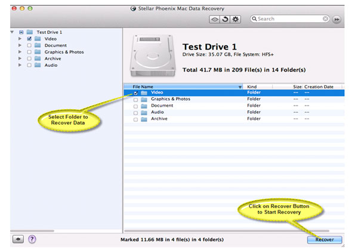Select the Video row name in file list

coord(157,92)
